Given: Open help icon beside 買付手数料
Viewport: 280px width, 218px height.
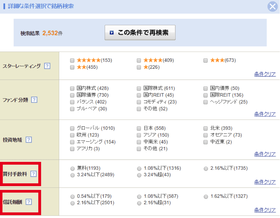Looking at the screenshot, I should coord(34,174).
